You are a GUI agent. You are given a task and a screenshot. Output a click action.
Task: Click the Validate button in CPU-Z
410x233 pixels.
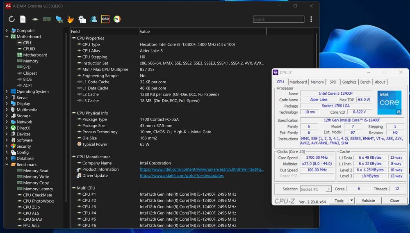(x=368, y=201)
